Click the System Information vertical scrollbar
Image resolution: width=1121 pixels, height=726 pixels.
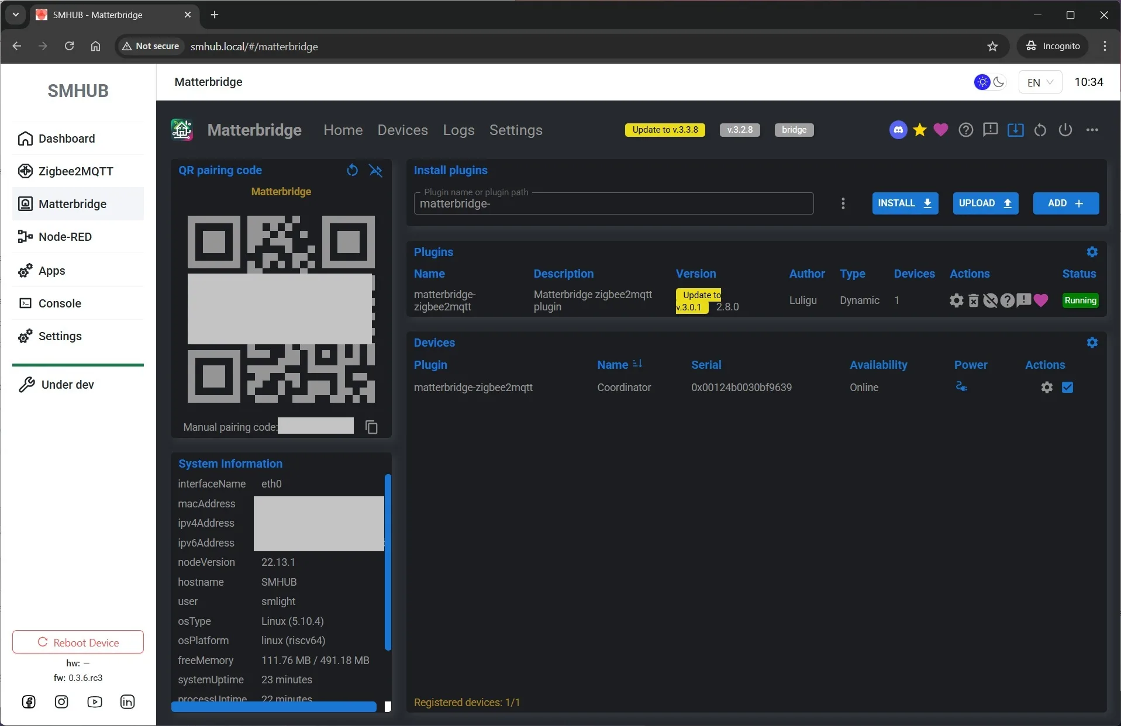(x=387, y=561)
